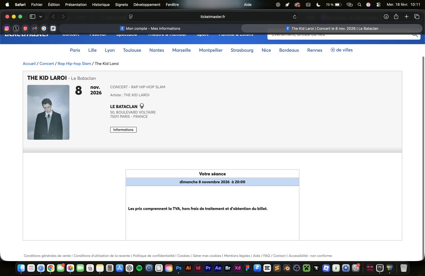Open Illustrator from the Dock

coord(188,268)
